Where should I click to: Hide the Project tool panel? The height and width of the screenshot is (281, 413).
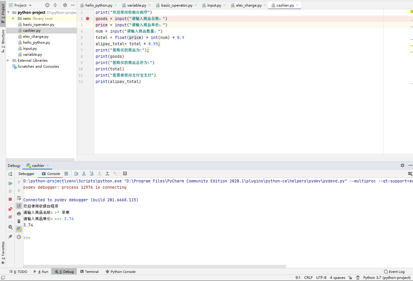73,5
